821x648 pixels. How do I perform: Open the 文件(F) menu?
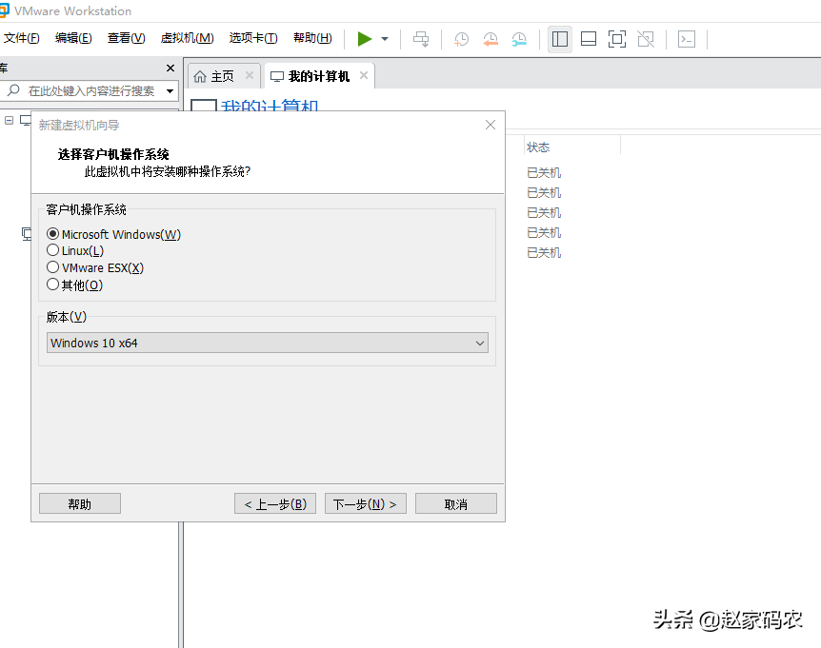[x=22, y=38]
